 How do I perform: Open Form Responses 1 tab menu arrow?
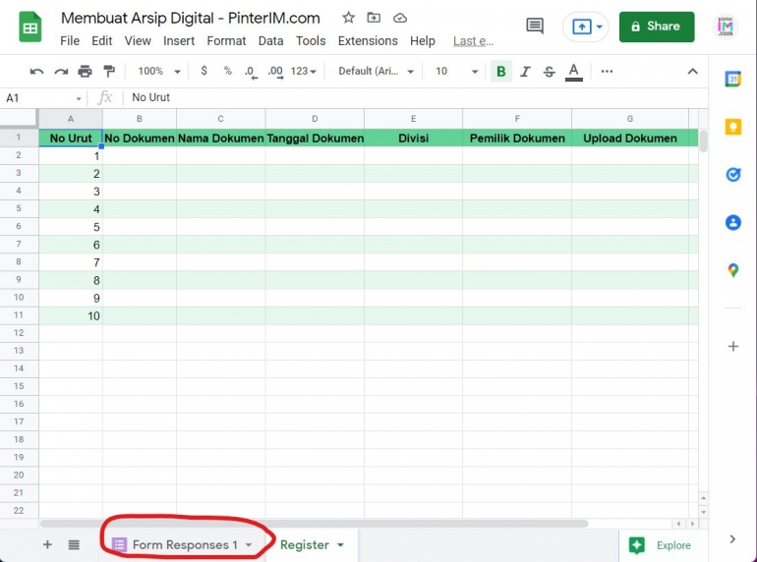coord(249,545)
